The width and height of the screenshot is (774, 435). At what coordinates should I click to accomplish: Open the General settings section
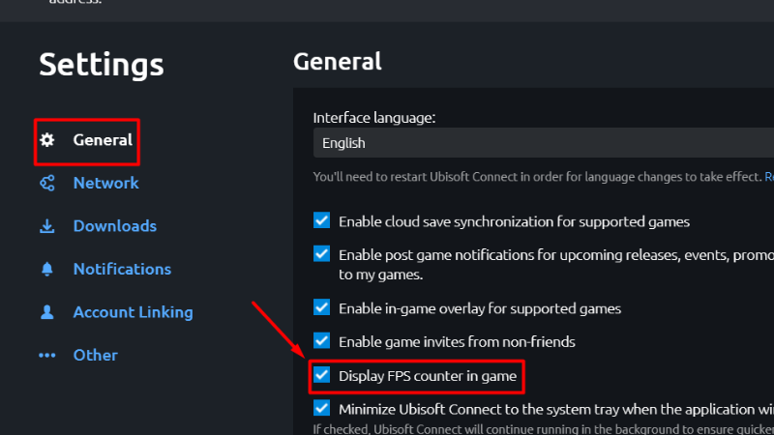point(103,140)
